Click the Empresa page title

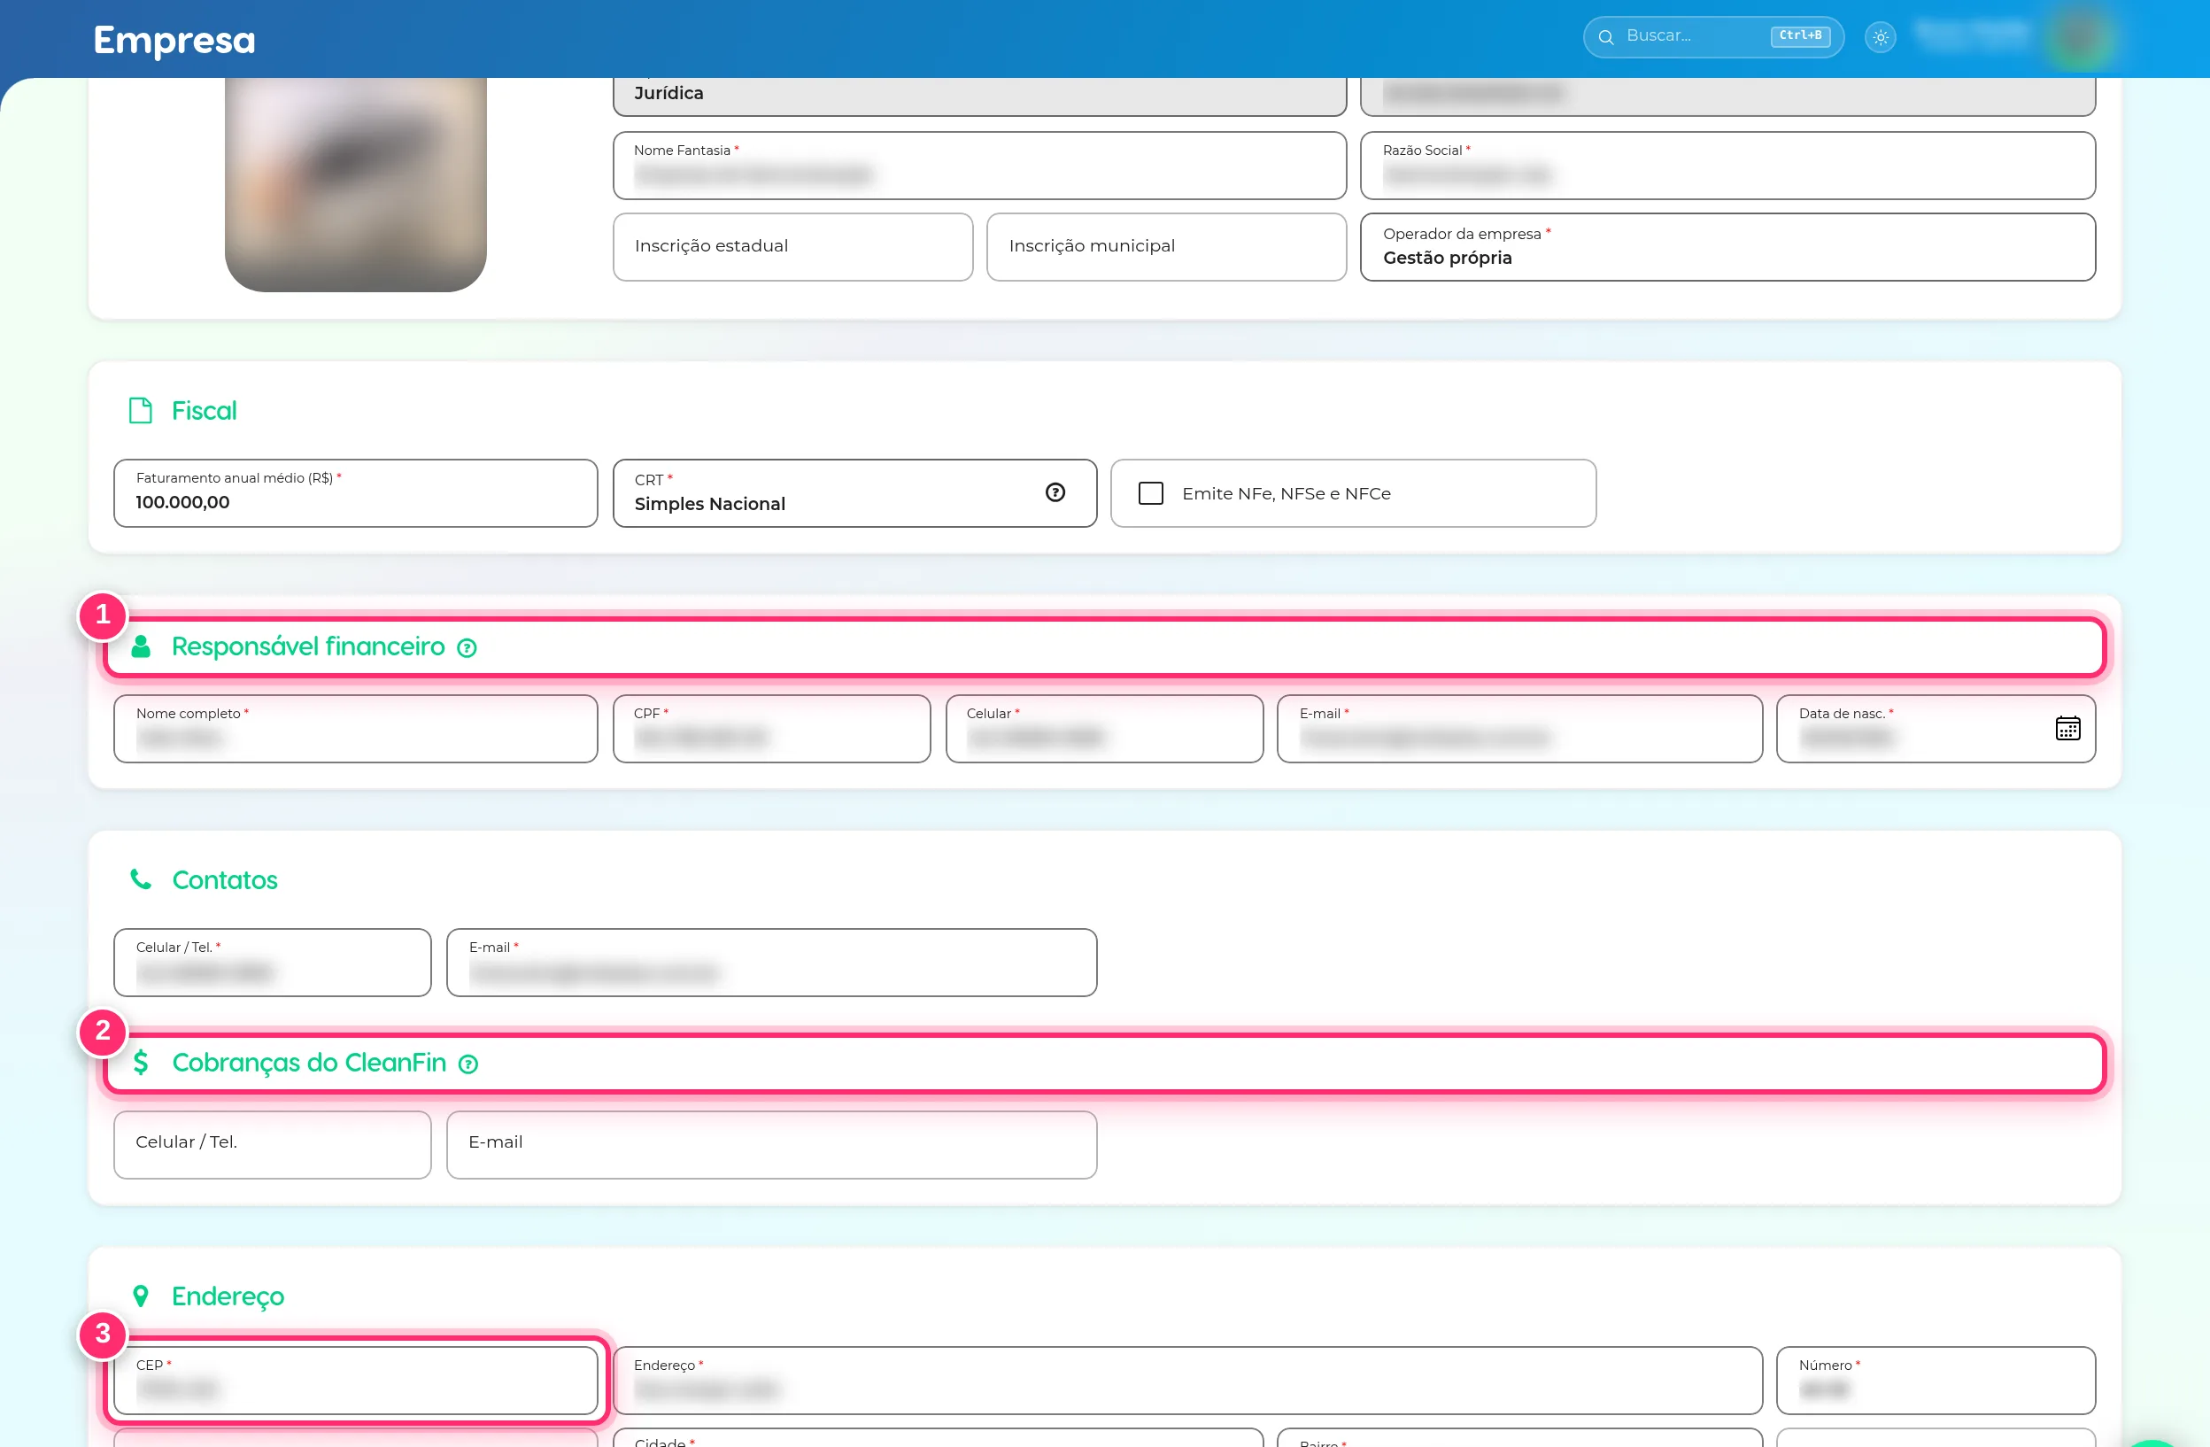coord(174,40)
